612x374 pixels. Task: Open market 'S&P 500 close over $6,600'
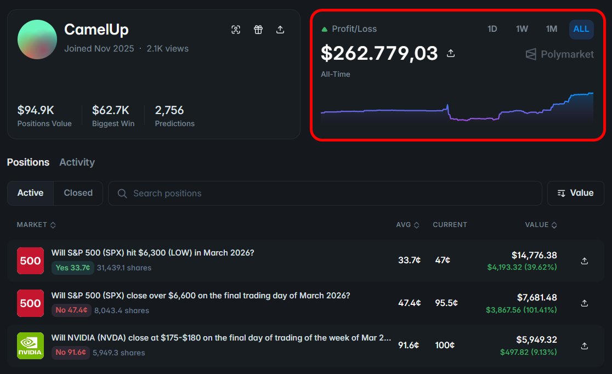click(201, 296)
